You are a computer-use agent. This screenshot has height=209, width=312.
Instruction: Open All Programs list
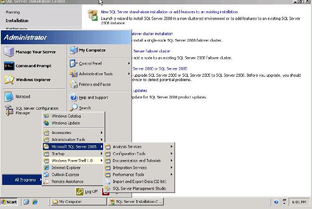[22, 180]
